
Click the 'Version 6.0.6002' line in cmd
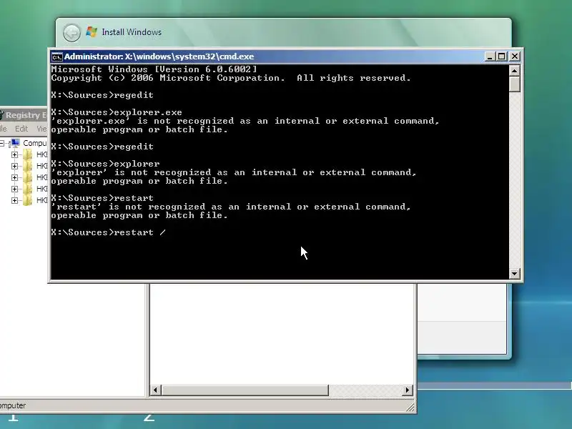tap(154, 69)
